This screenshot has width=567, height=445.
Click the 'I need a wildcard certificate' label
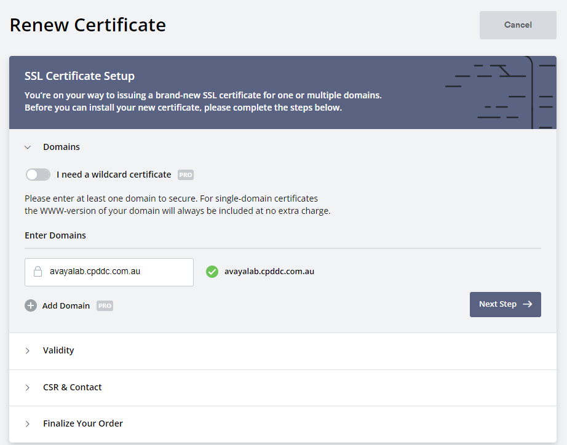tap(114, 175)
